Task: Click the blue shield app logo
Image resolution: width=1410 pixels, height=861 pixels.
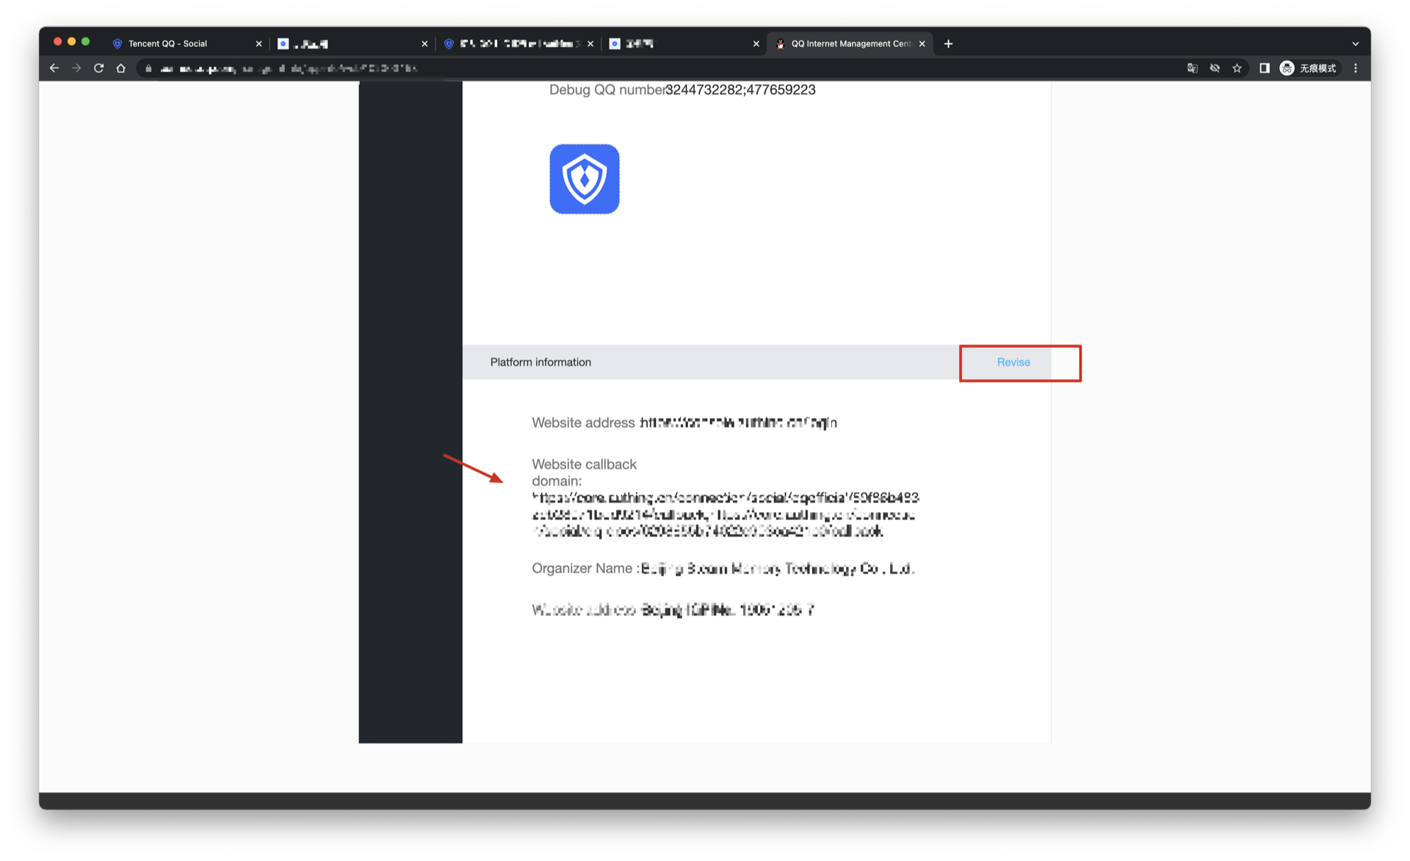Action: tap(585, 179)
